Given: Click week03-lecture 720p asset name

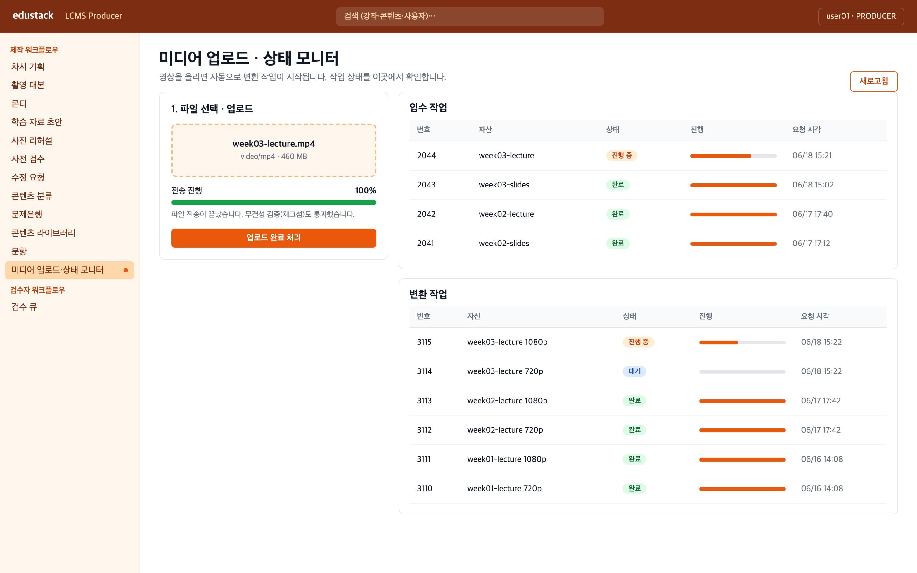Looking at the screenshot, I should 505,371.
